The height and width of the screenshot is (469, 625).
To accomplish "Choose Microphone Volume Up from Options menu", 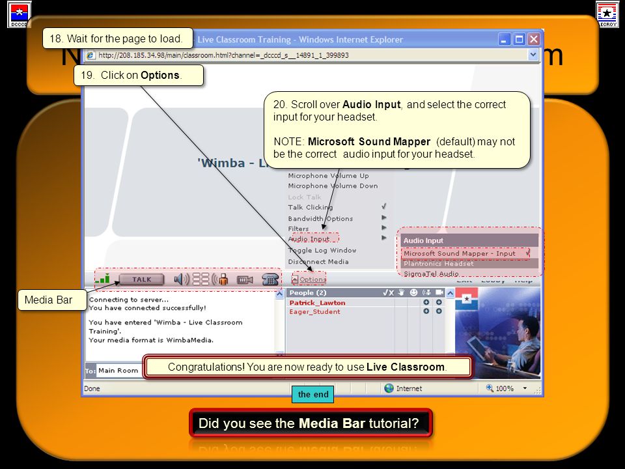I will click(328, 175).
